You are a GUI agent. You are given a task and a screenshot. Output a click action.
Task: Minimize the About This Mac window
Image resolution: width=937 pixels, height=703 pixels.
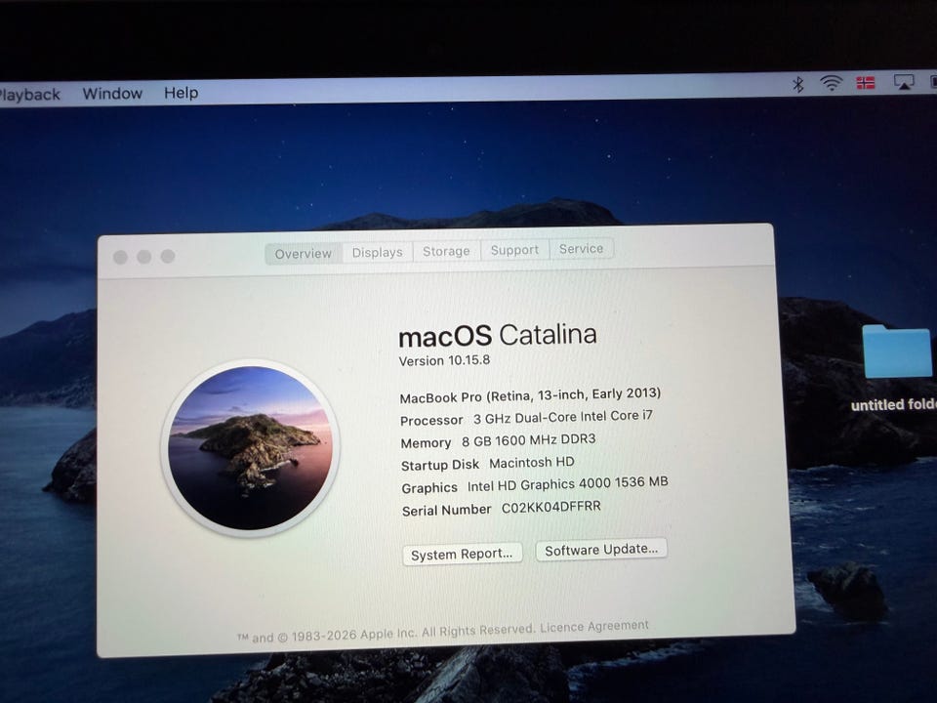(x=144, y=257)
